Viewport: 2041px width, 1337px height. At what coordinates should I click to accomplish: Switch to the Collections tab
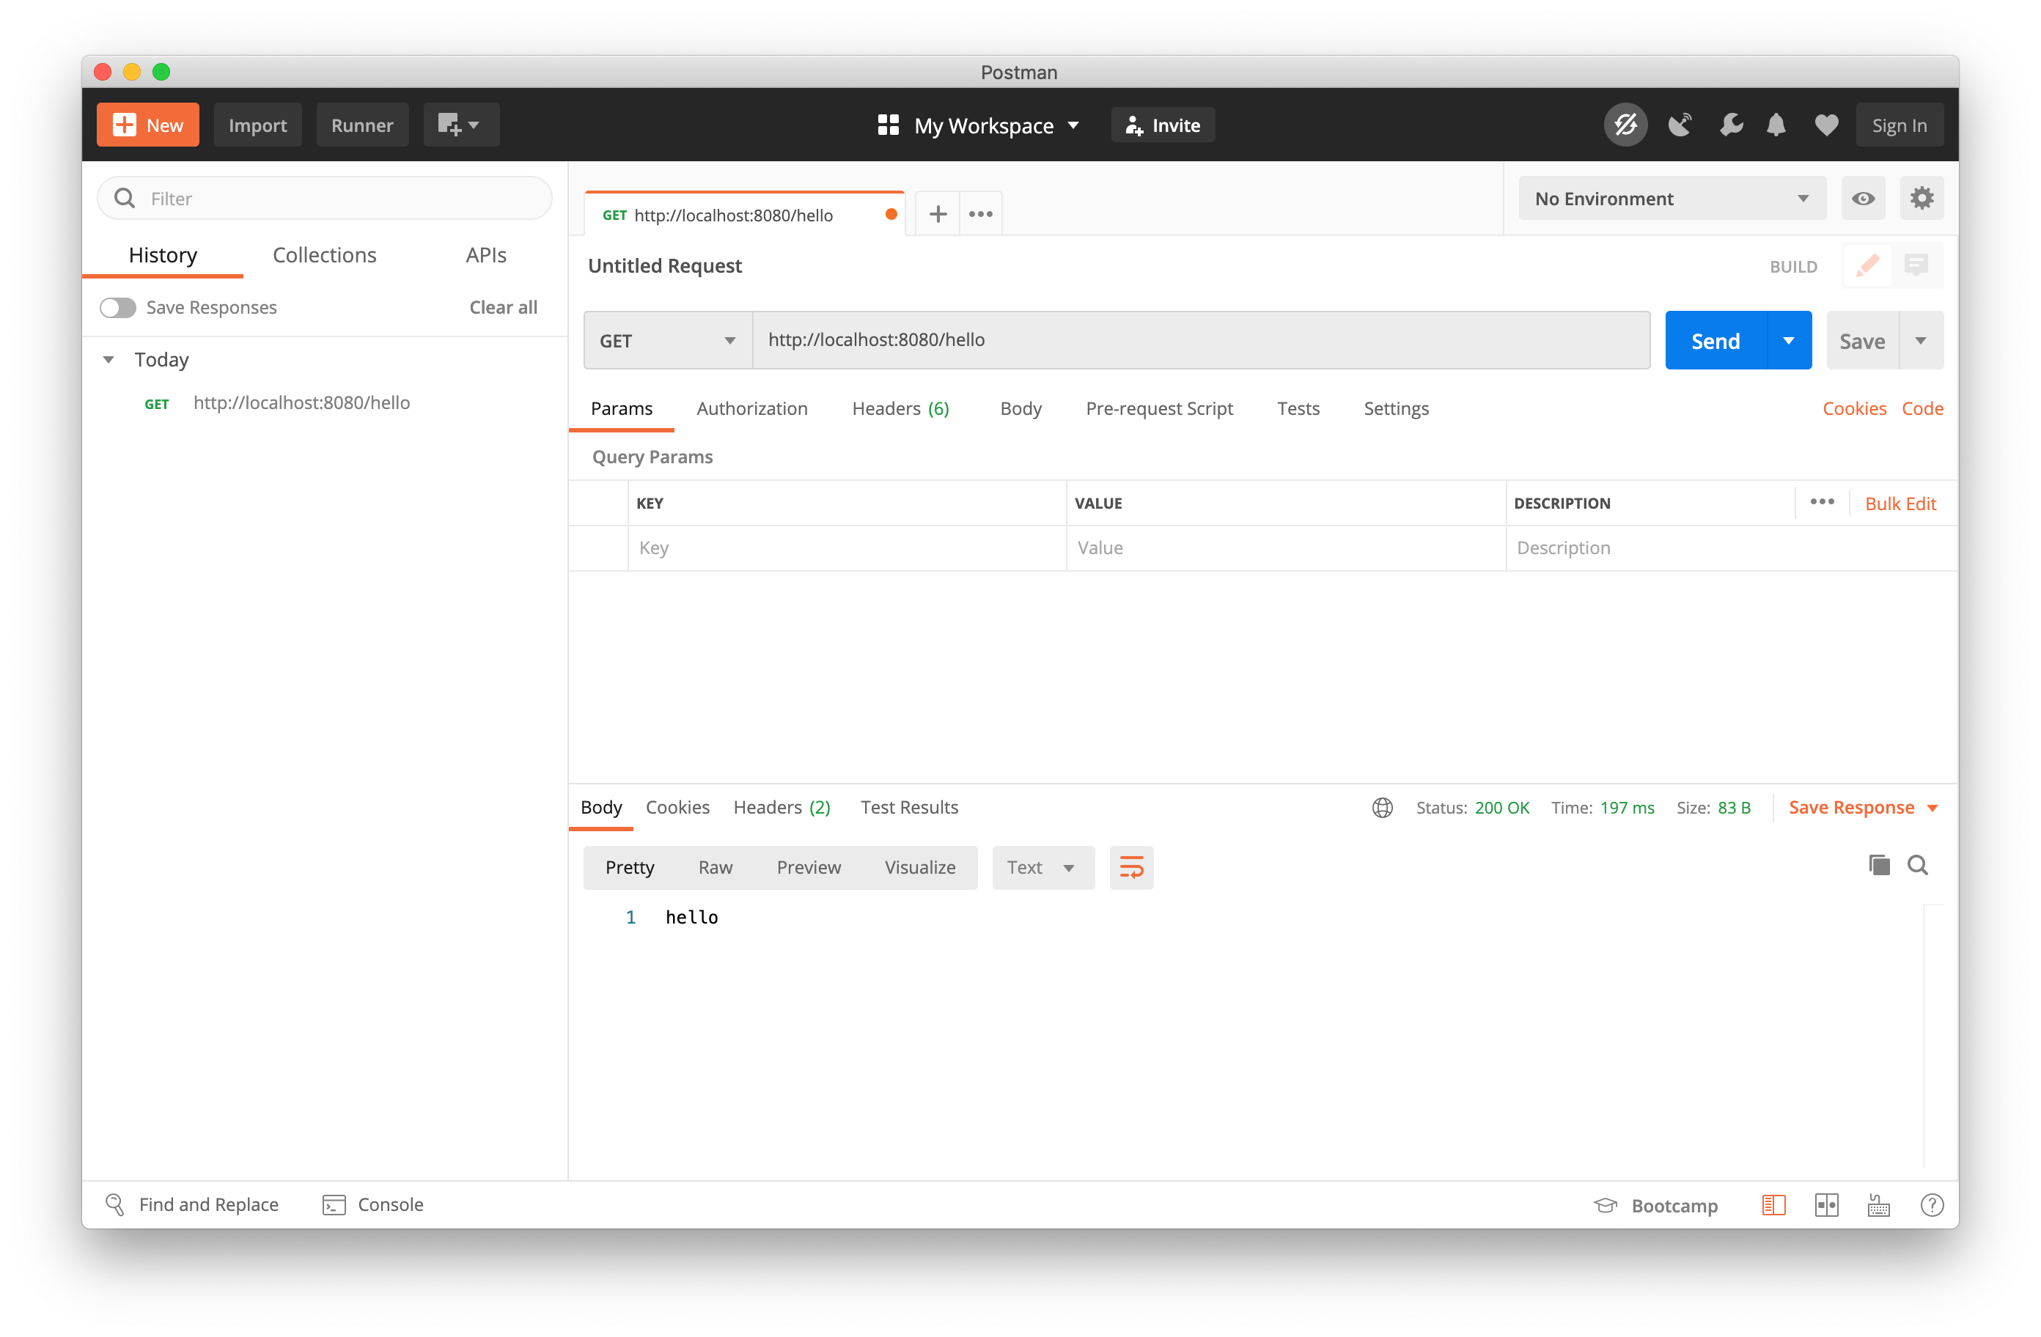[324, 254]
